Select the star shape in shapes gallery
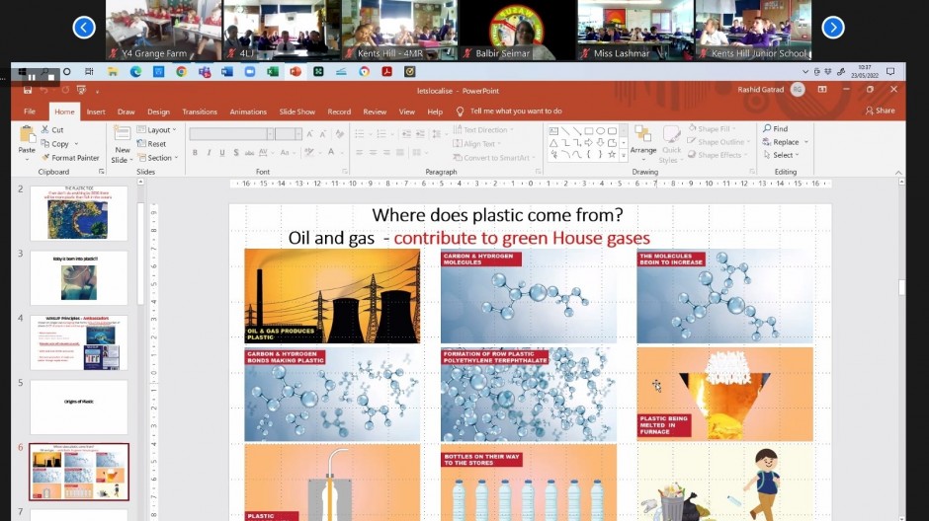The width and height of the screenshot is (929, 521). tap(612, 154)
